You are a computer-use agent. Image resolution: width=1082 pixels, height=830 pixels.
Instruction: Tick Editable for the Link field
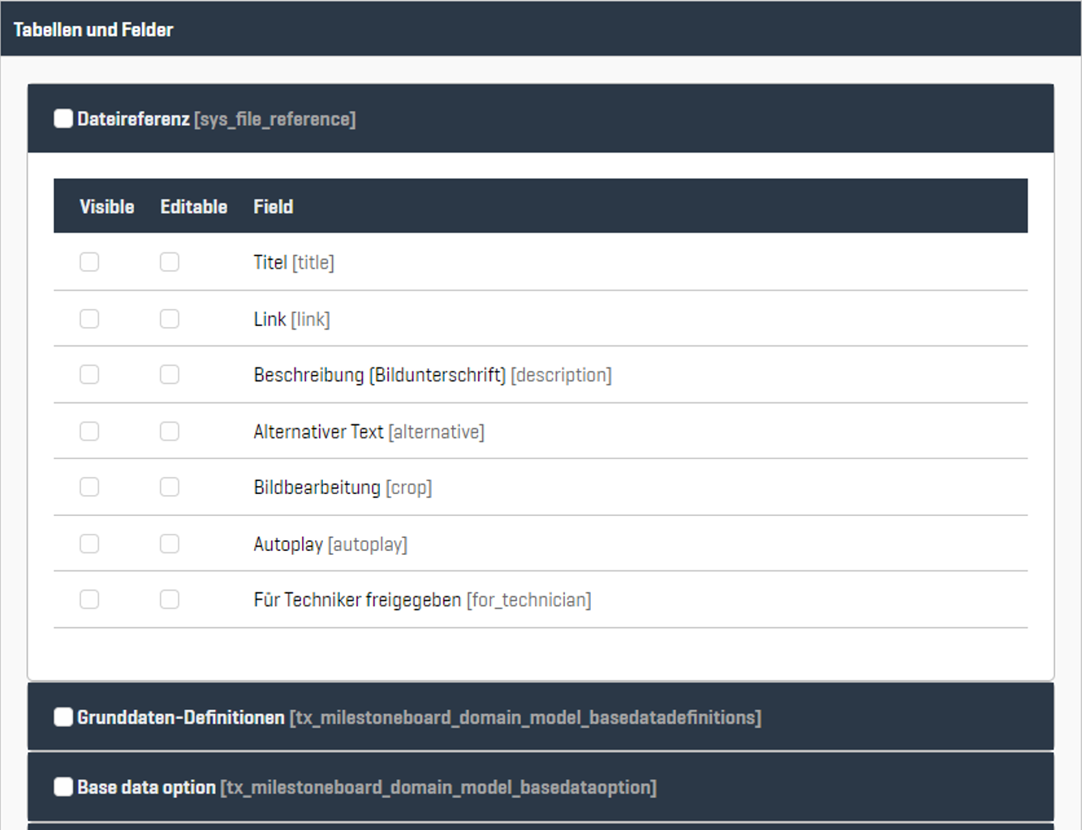click(x=170, y=319)
